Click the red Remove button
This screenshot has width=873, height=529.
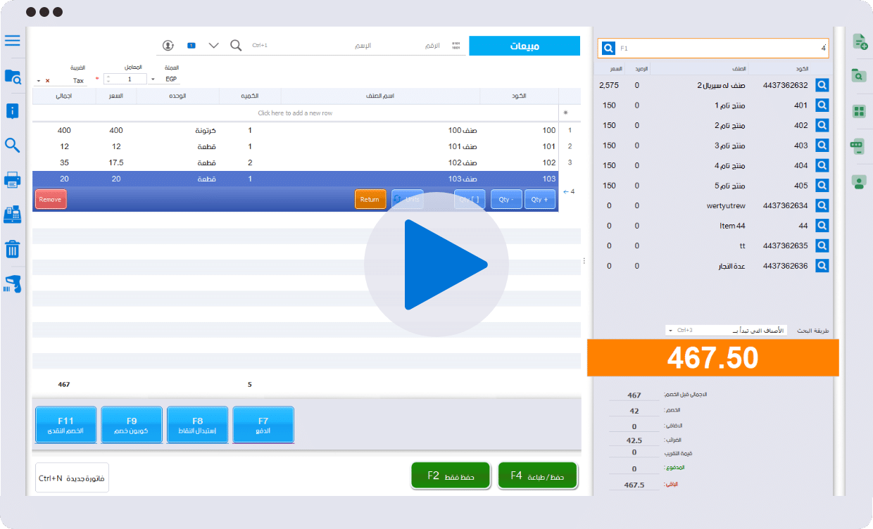[x=51, y=200]
